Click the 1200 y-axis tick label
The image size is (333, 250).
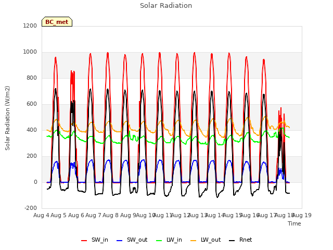30,26
